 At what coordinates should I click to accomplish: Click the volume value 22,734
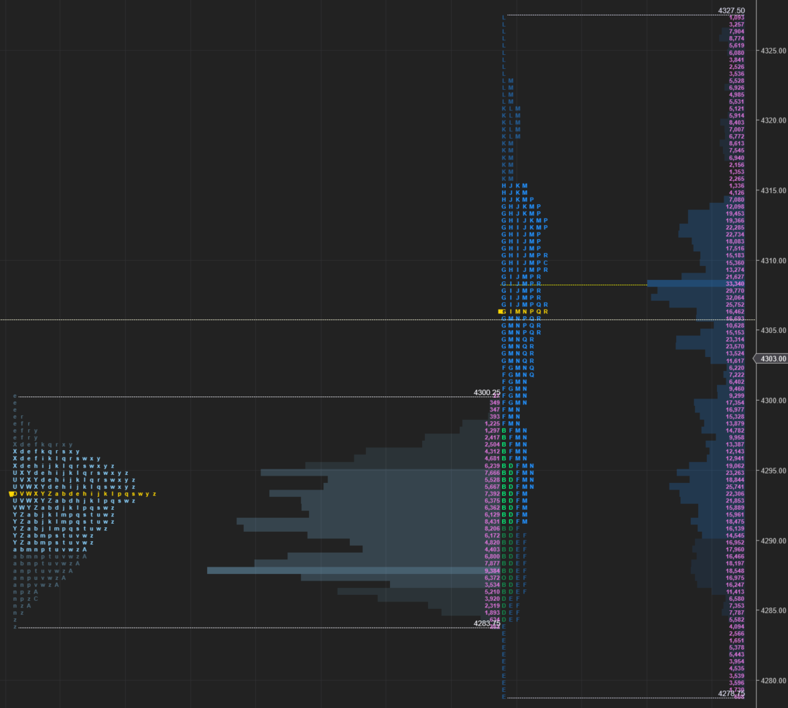pyautogui.click(x=735, y=234)
